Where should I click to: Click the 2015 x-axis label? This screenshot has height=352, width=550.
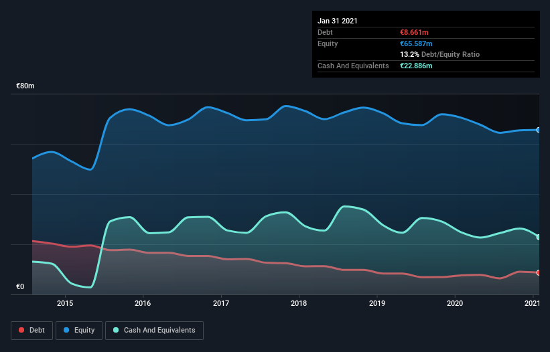click(65, 303)
